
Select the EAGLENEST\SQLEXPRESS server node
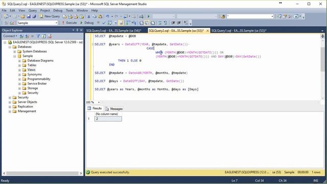pyautogui.click(x=48, y=42)
